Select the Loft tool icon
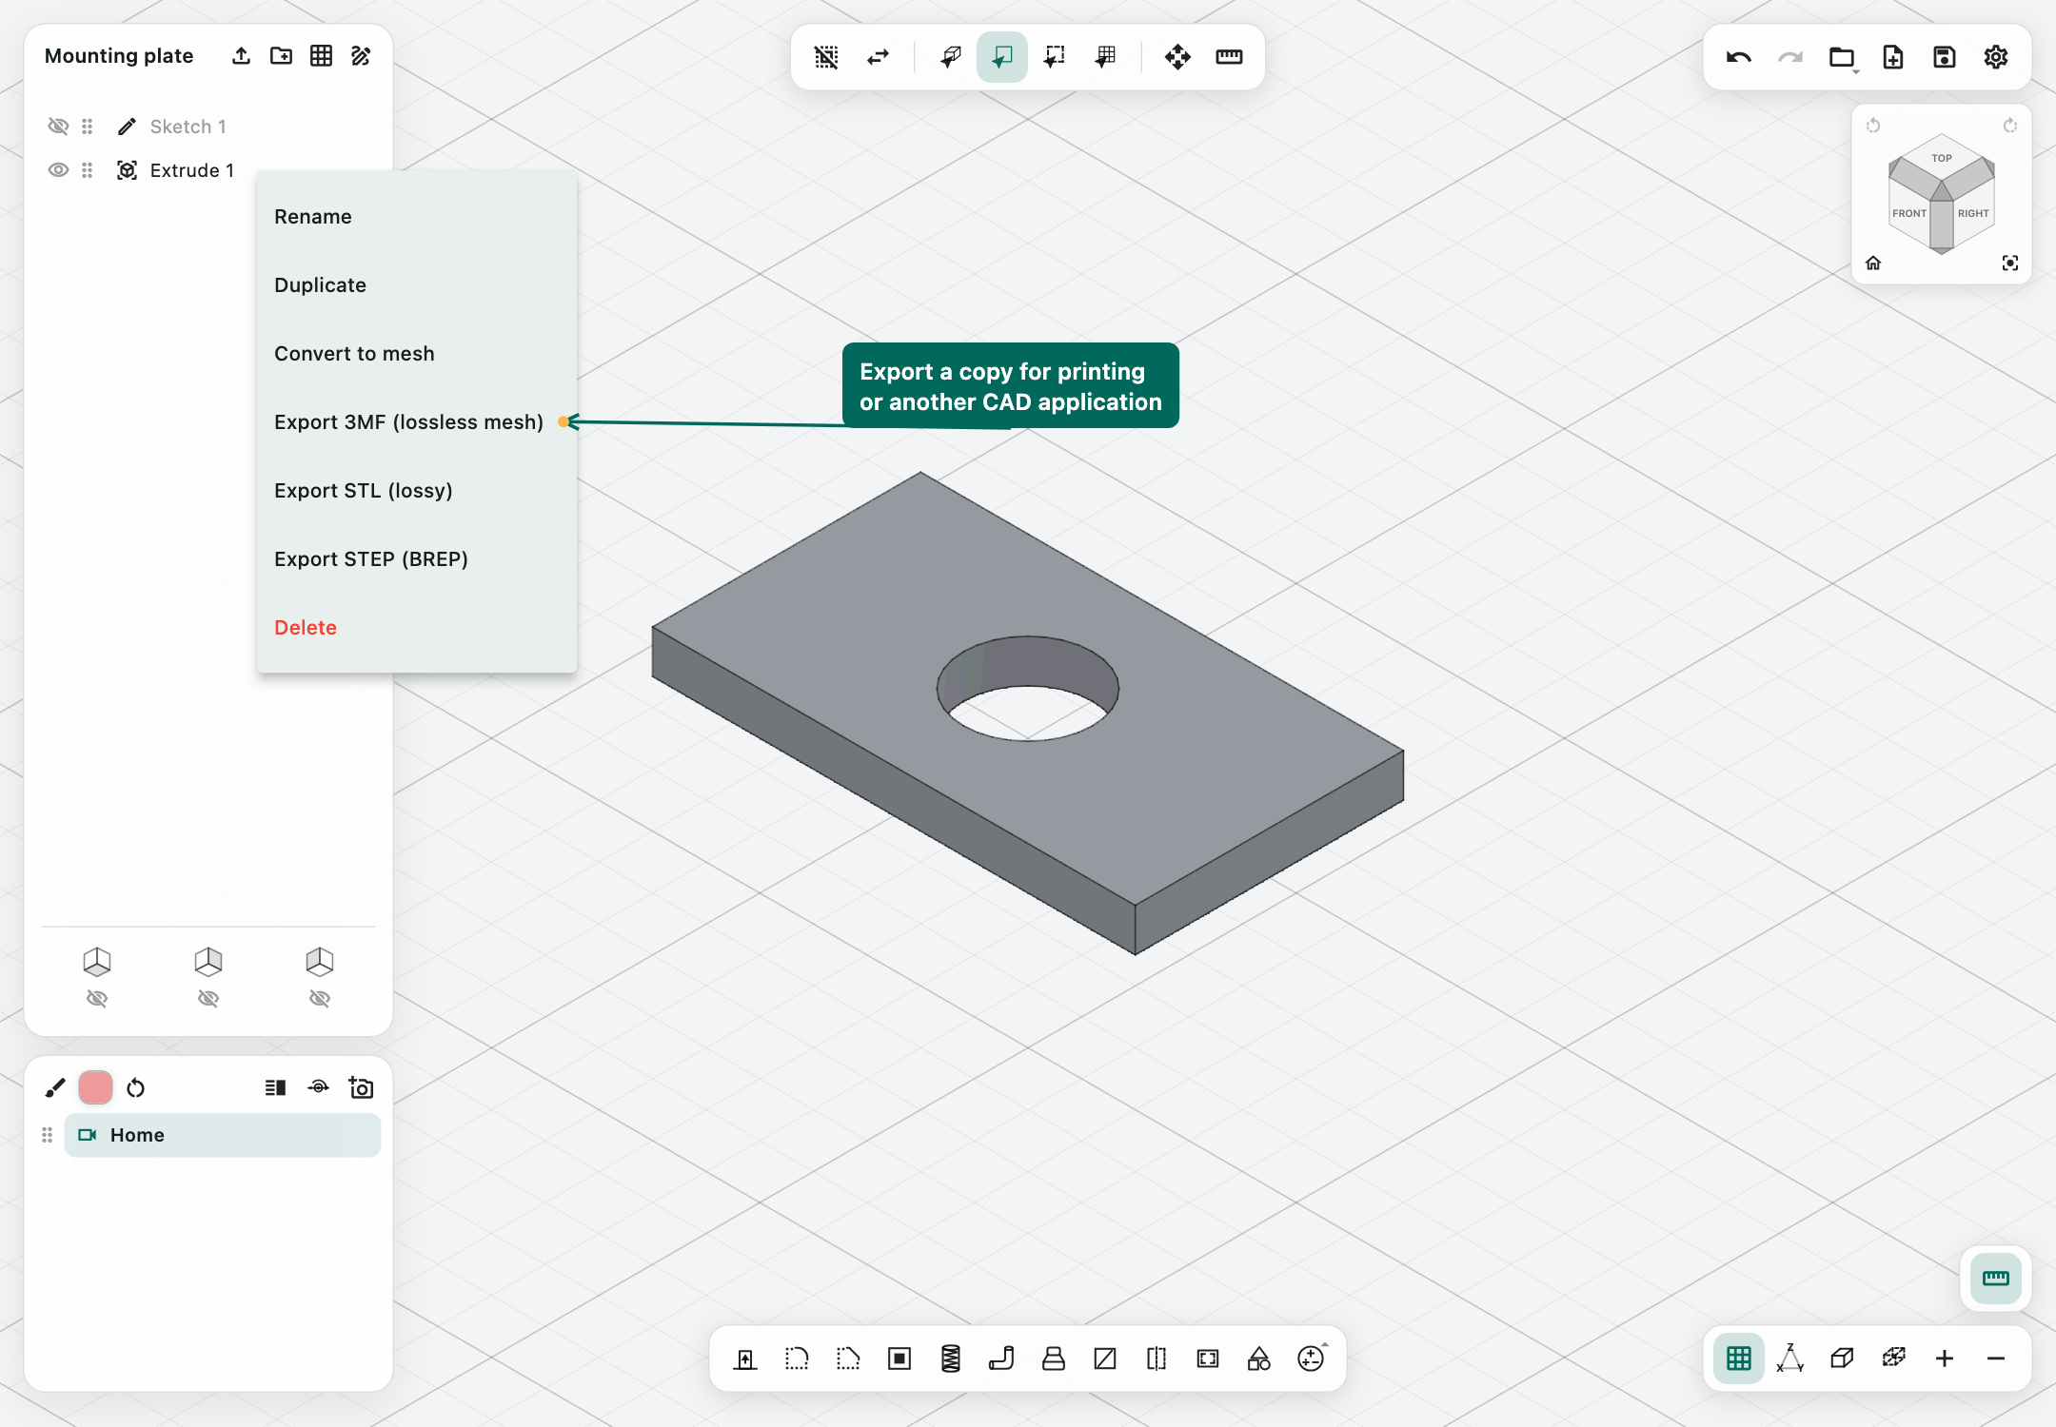Image resolution: width=2056 pixels, height=1427 pixels. click(x=1054, y=1359)
